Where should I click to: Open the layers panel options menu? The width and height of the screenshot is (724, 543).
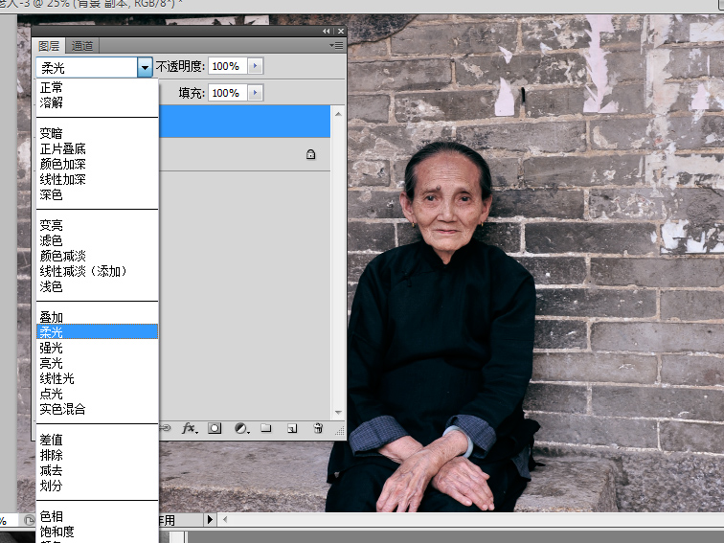336,45
